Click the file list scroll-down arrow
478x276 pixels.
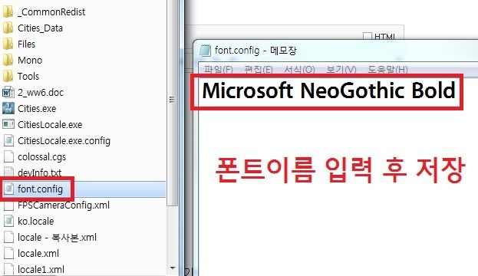(173, 268)
